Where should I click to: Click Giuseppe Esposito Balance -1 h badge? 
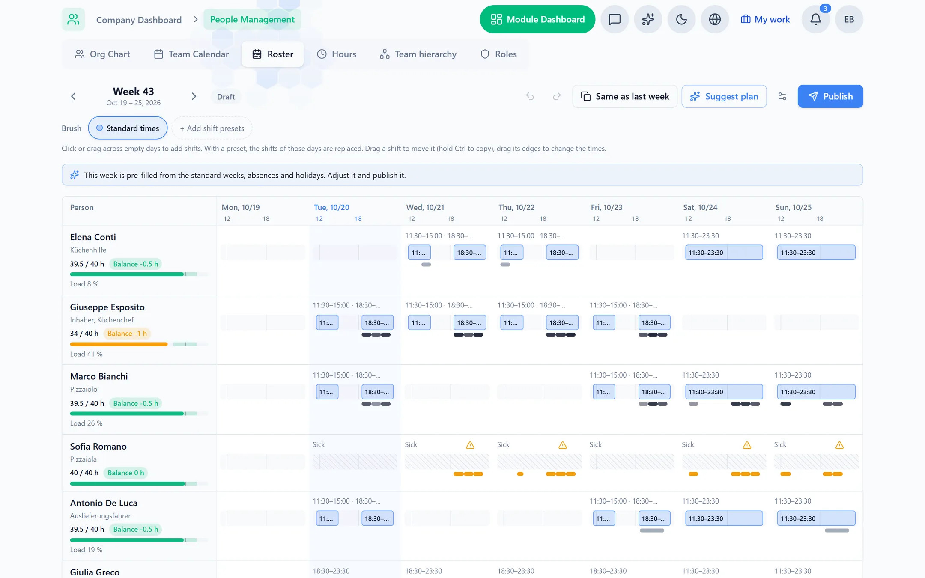127,333
